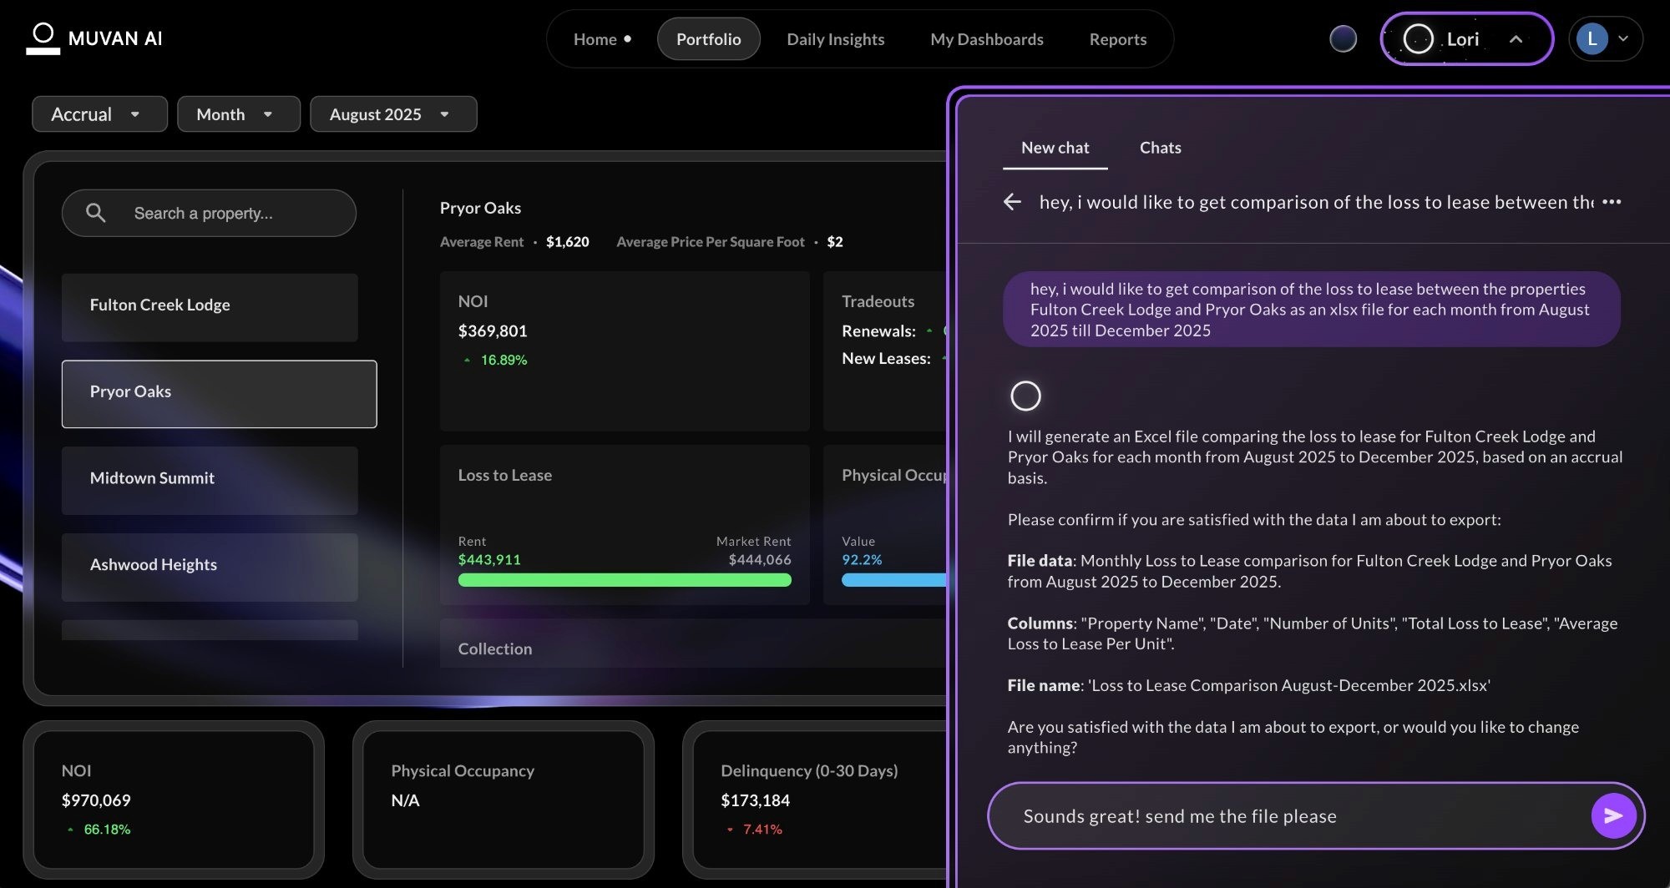This screenshot has width=1670, height=888.
Task: Click the blue Physical Occupancy bar
Action: pyautogui.click(x=894, y=580)
